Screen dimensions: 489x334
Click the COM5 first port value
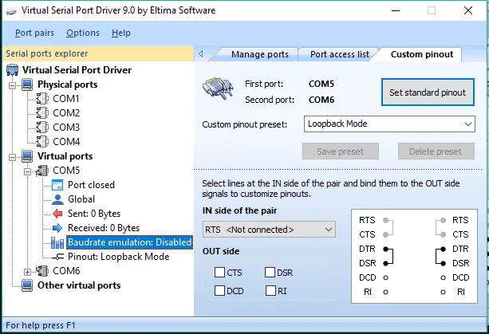tap(321, 84)
